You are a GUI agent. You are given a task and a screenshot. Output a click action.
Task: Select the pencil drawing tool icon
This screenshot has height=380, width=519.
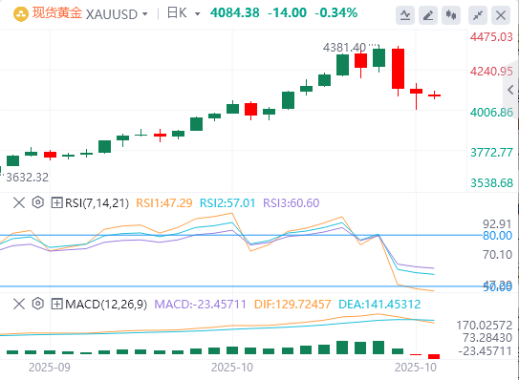428,15
